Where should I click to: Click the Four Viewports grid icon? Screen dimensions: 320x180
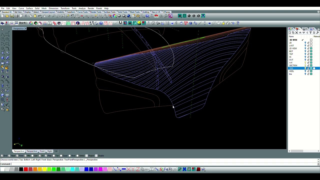coord(77,16)
